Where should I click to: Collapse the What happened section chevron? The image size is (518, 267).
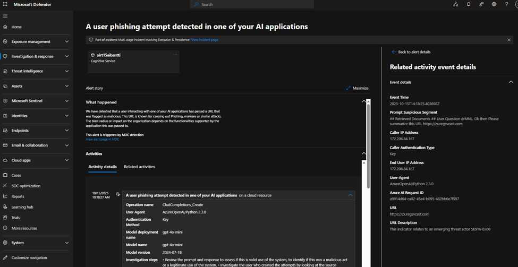(364, 102)
